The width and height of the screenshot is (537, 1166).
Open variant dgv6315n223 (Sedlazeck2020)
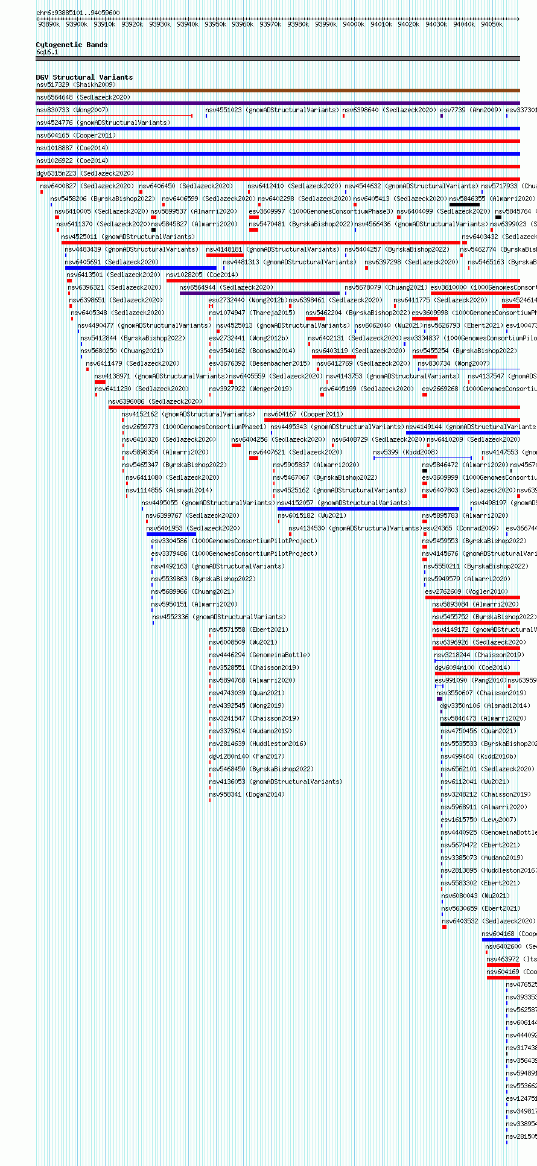point(85,174)
